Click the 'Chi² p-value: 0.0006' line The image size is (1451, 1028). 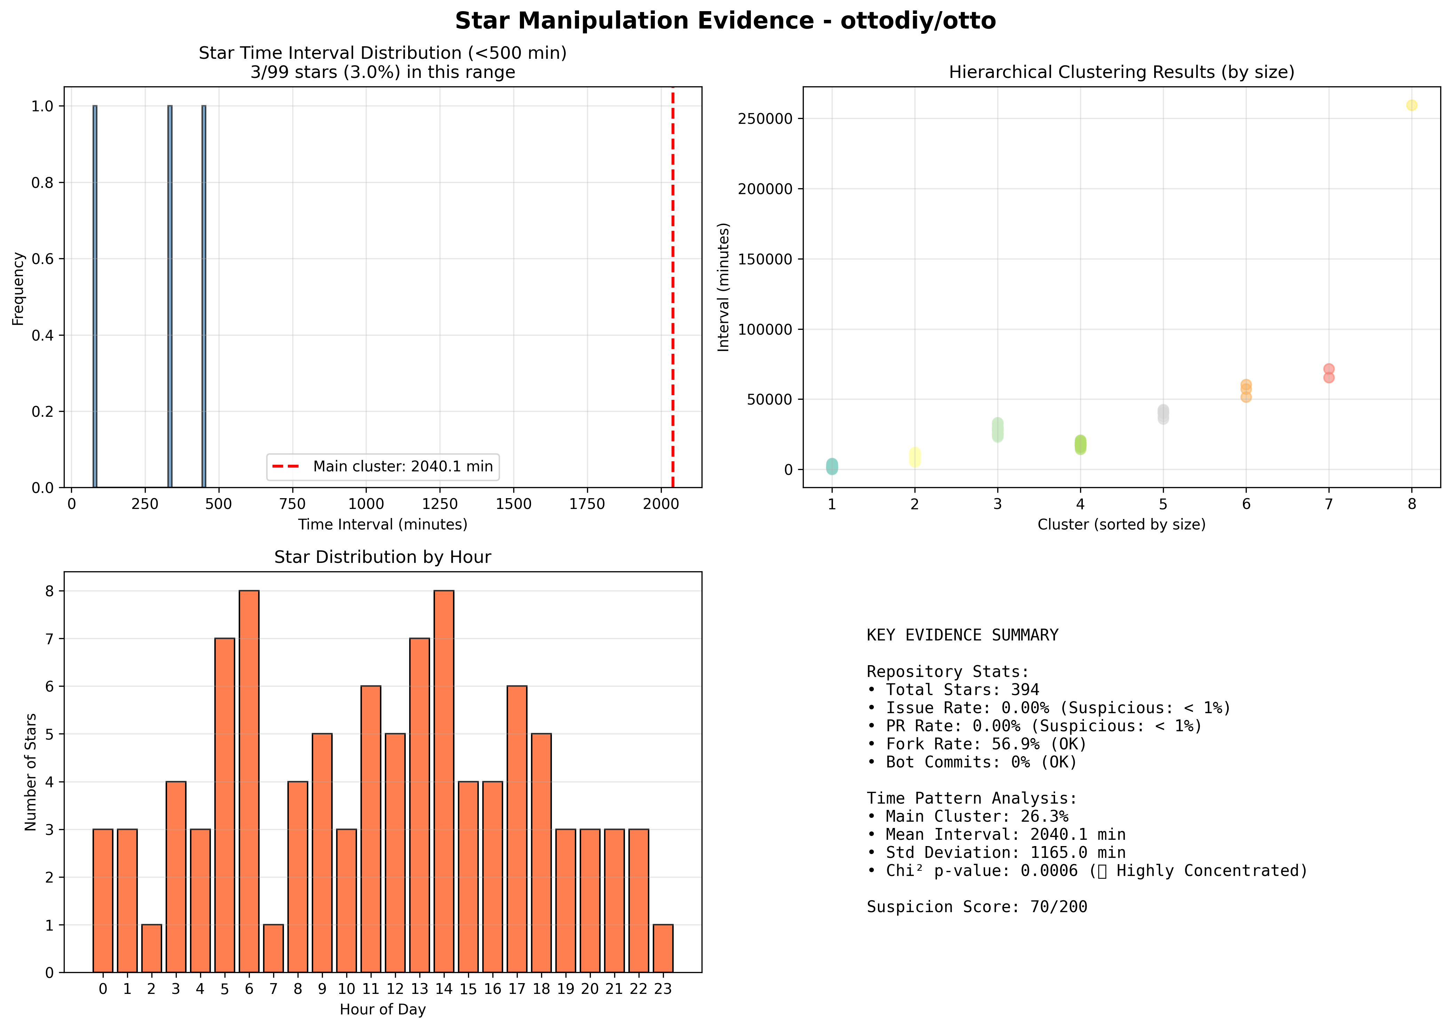1087,870
